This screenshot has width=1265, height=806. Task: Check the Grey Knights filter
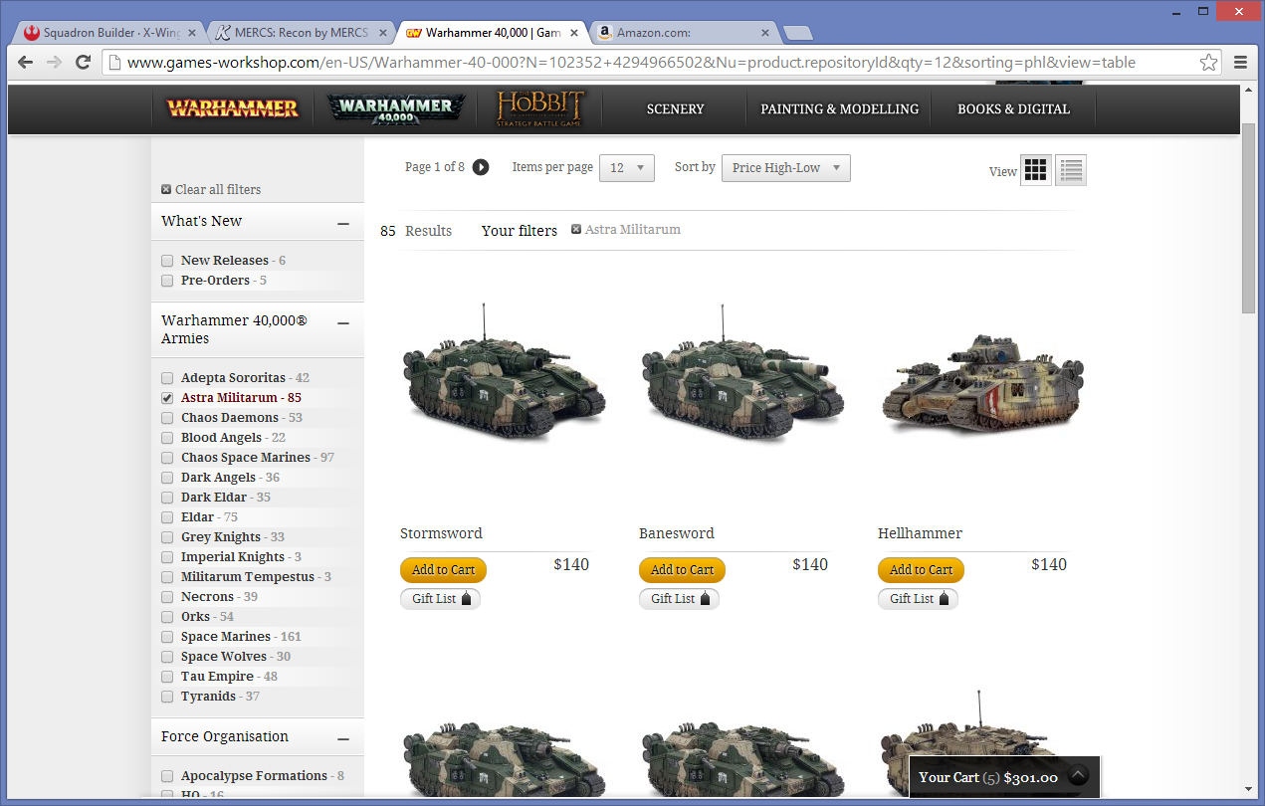tap(167, 537)
